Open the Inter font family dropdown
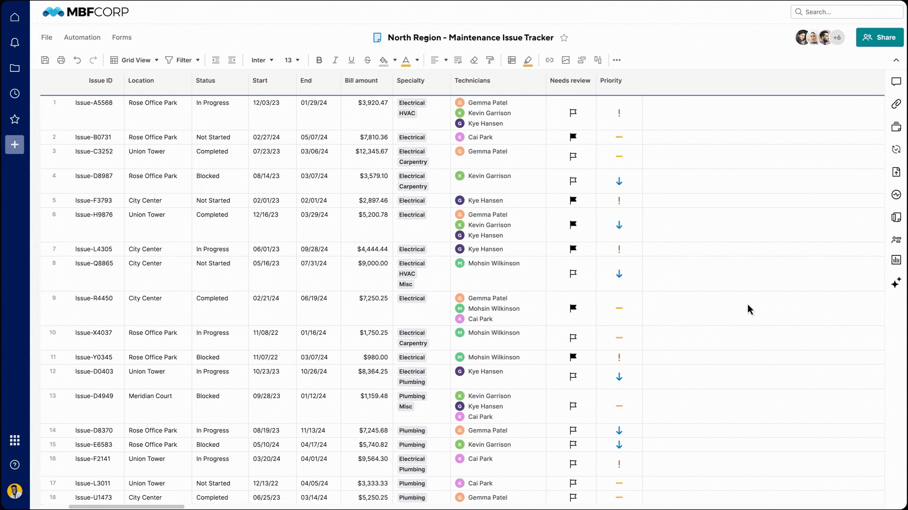The image size is (908, 510). click(262, 60)
